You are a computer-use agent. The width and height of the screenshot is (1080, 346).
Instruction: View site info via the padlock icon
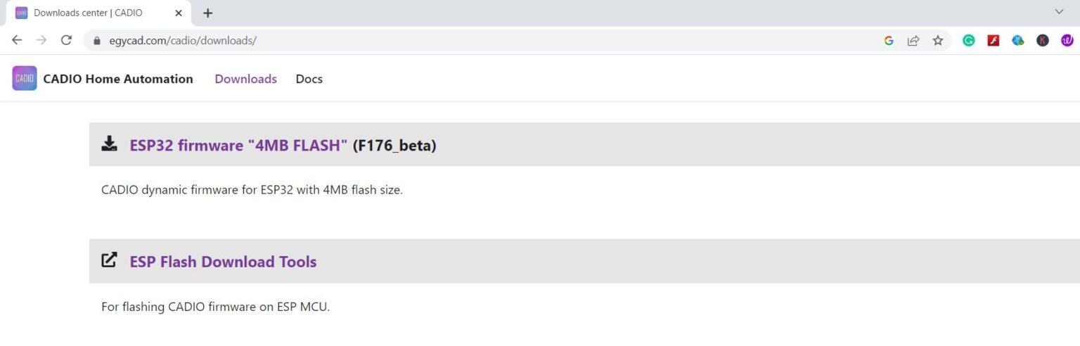(x=97, y=41)
